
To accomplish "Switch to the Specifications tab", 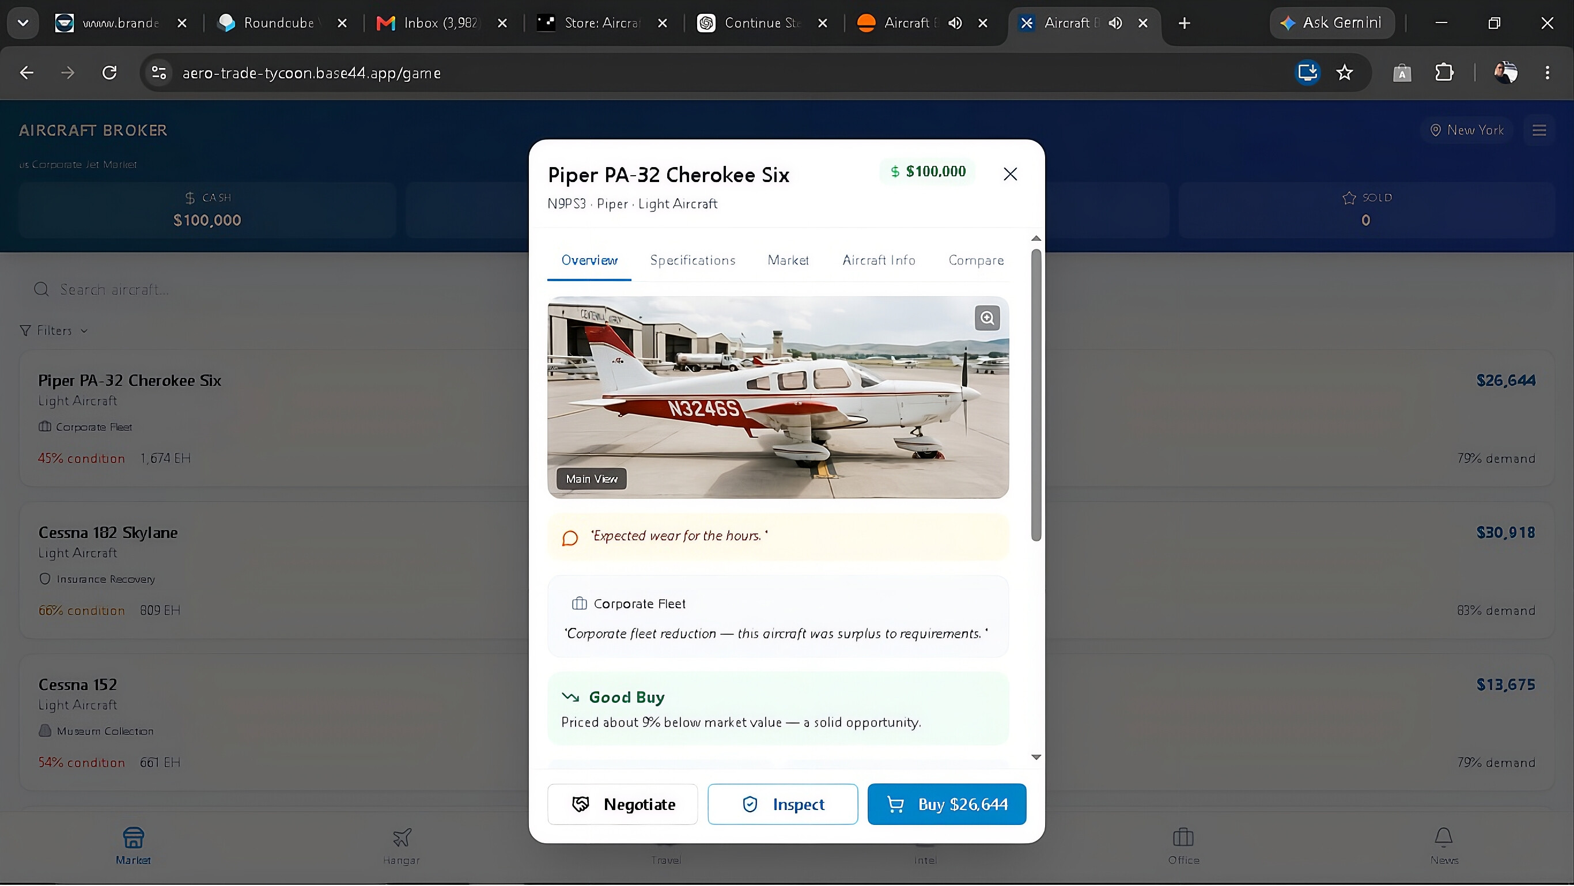I will [x=693, y=260].
